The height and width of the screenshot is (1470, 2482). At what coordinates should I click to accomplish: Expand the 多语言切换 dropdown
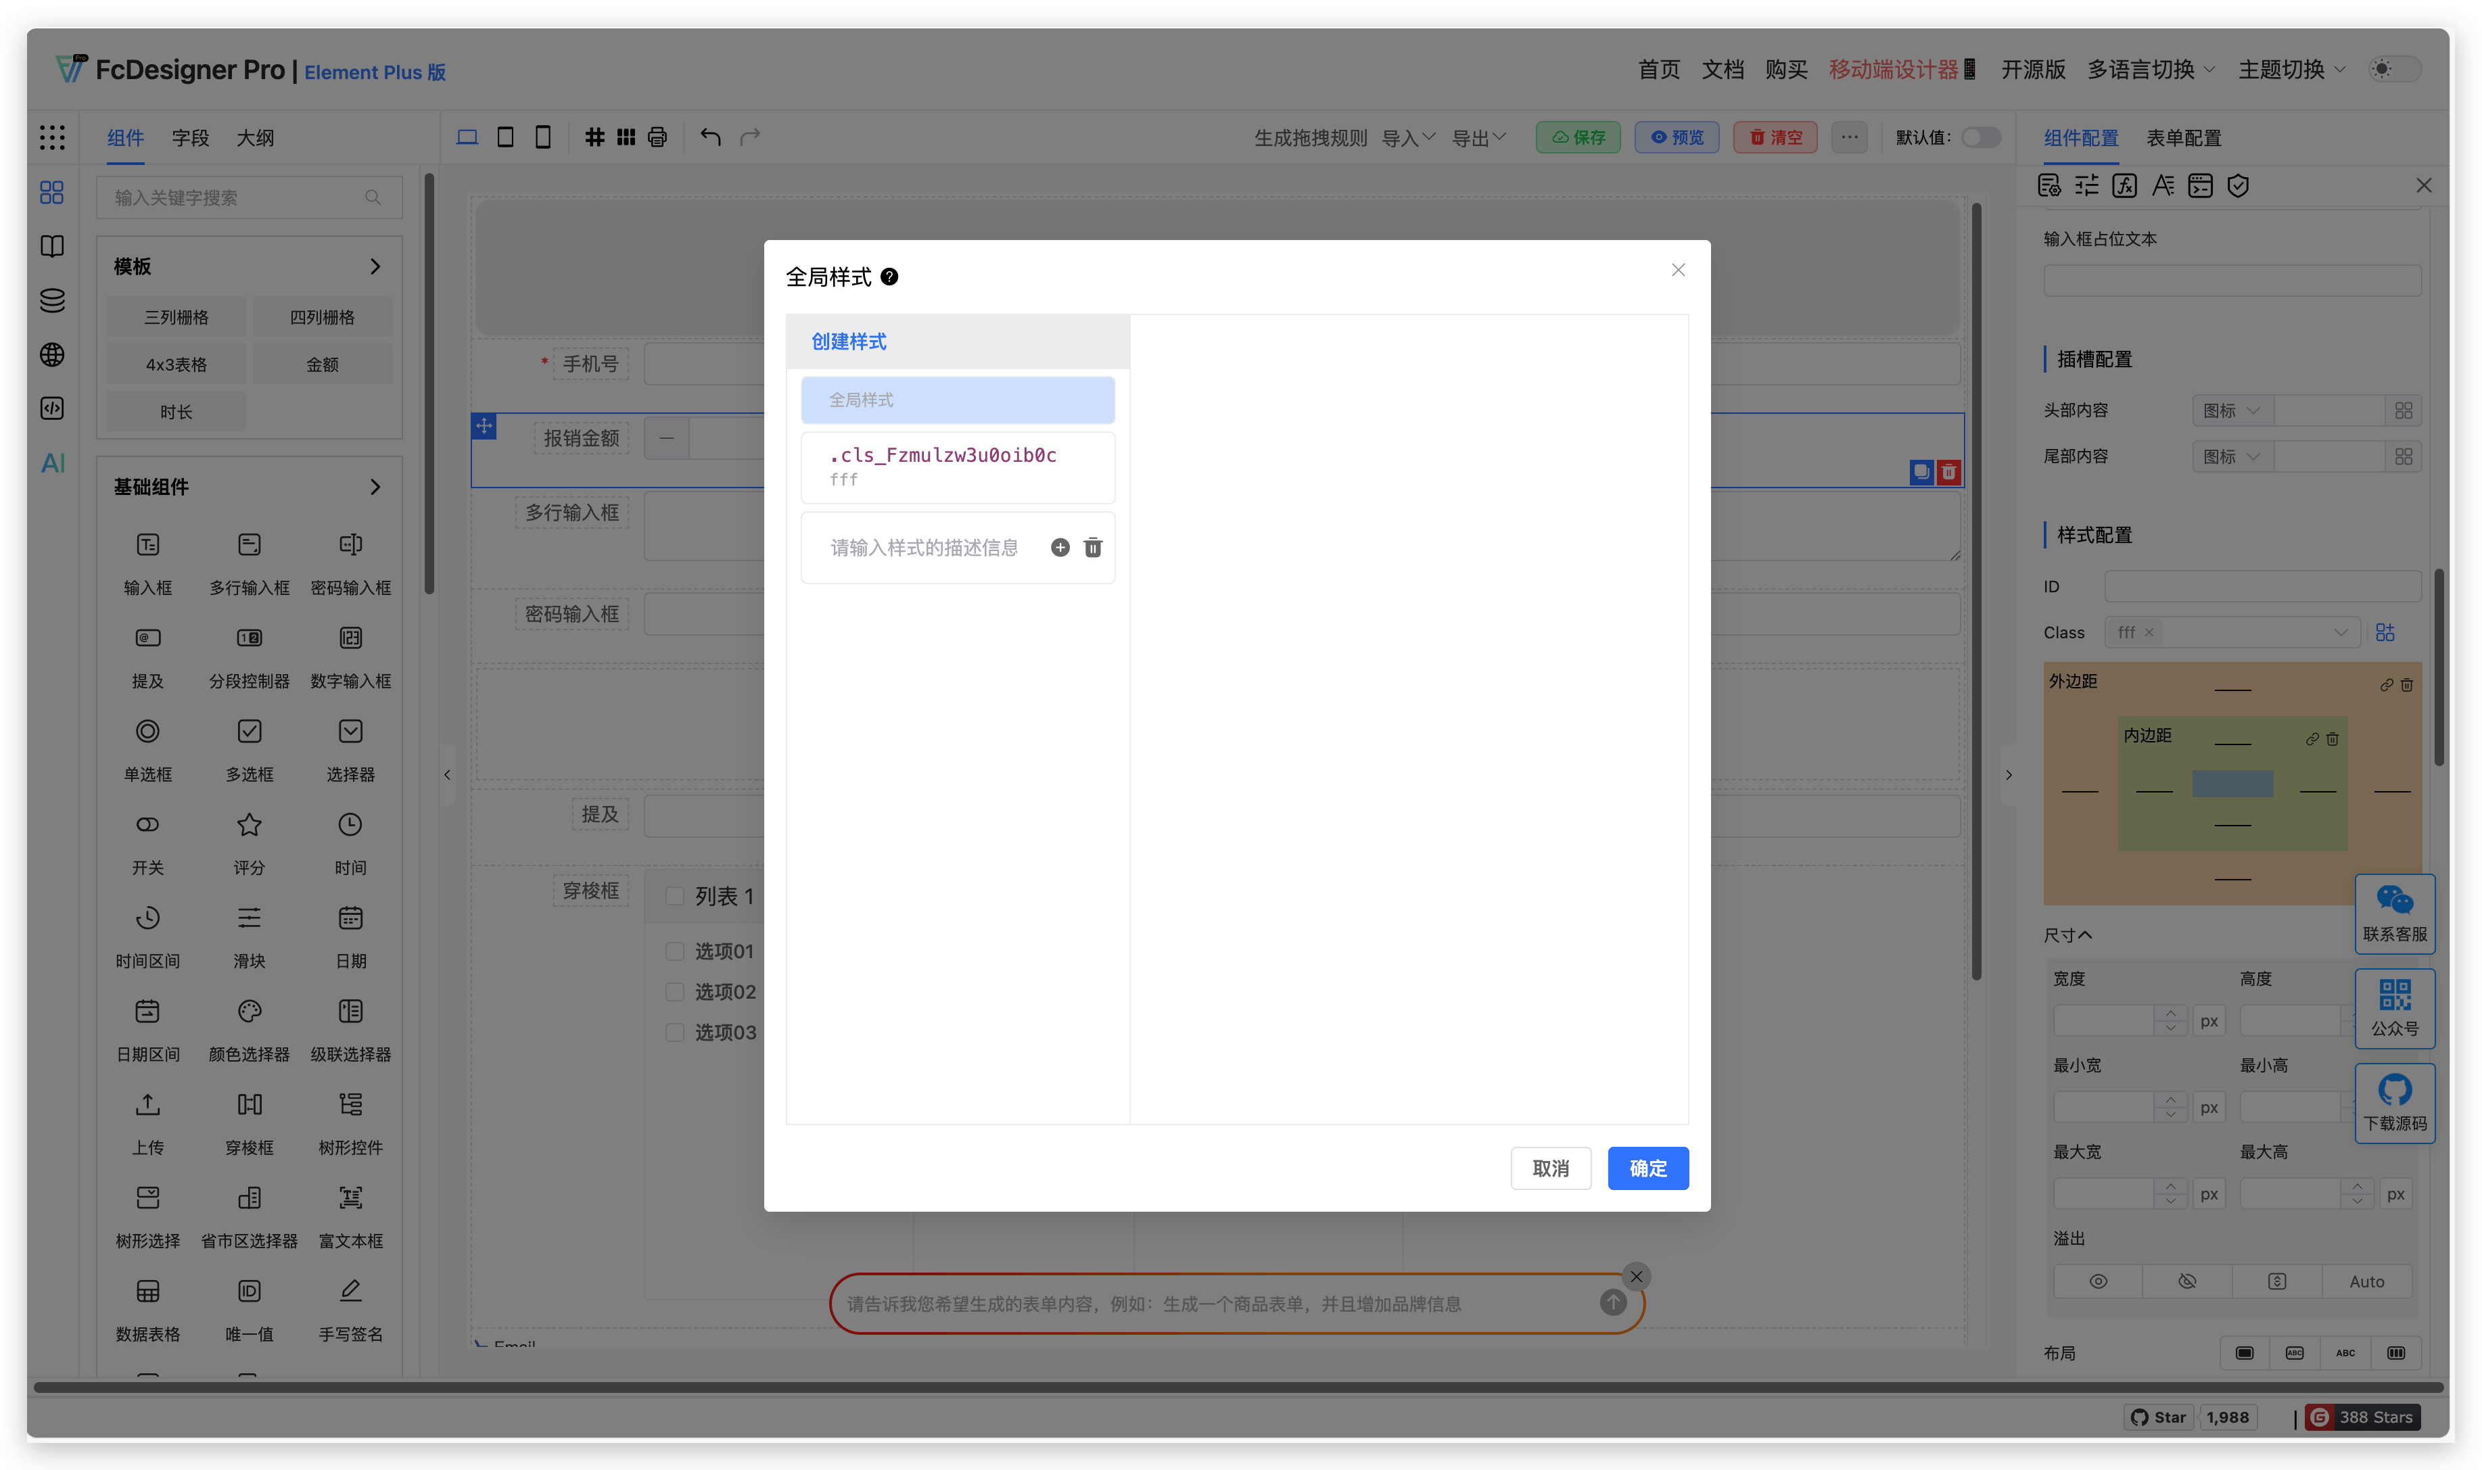coord(2150,70)
